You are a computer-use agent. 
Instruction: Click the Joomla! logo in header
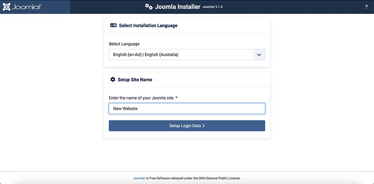(x=22, y=7)
